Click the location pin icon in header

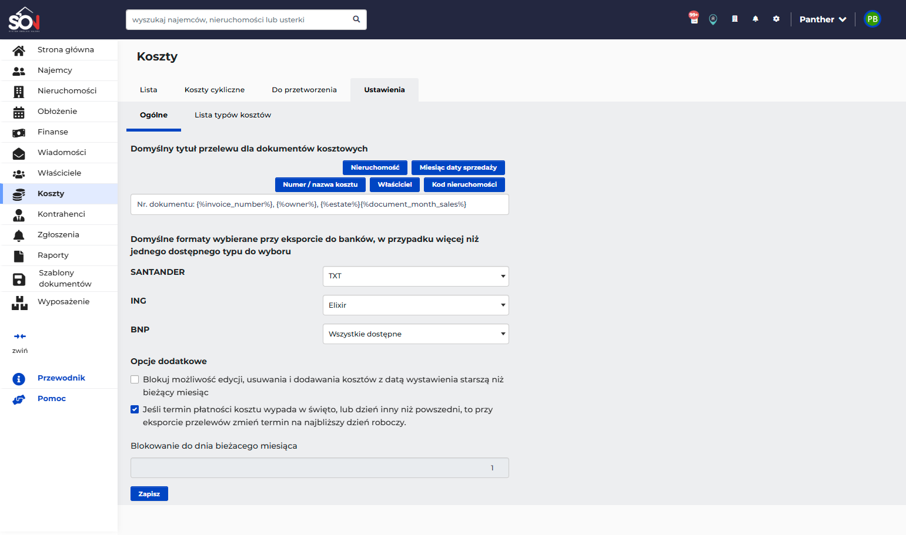(x=713, y=19)
